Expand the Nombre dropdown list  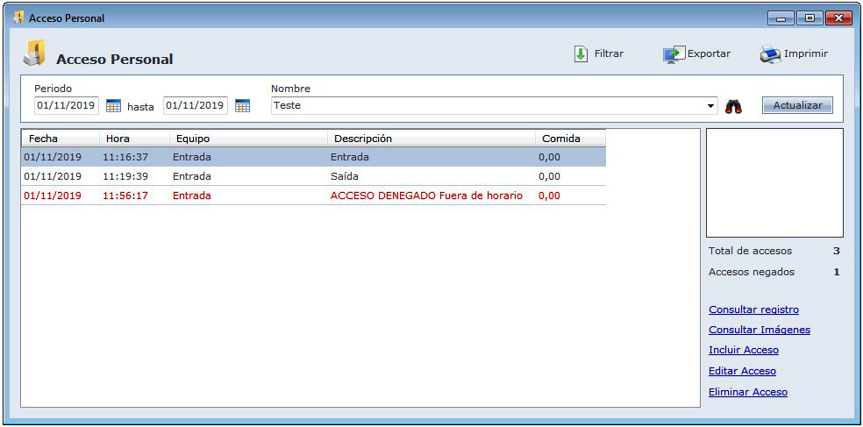tap(710, 106)
